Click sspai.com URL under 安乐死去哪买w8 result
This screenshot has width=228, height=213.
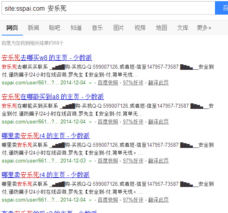click(30, 83)
